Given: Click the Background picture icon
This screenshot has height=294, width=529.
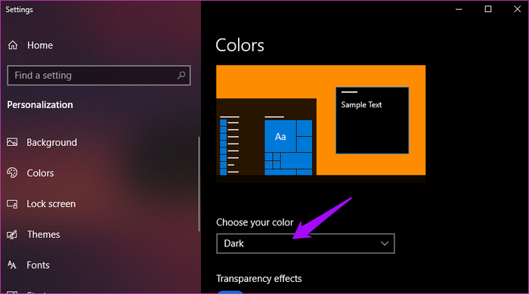Looking at the screenshot, I should [x=12, y=142].
